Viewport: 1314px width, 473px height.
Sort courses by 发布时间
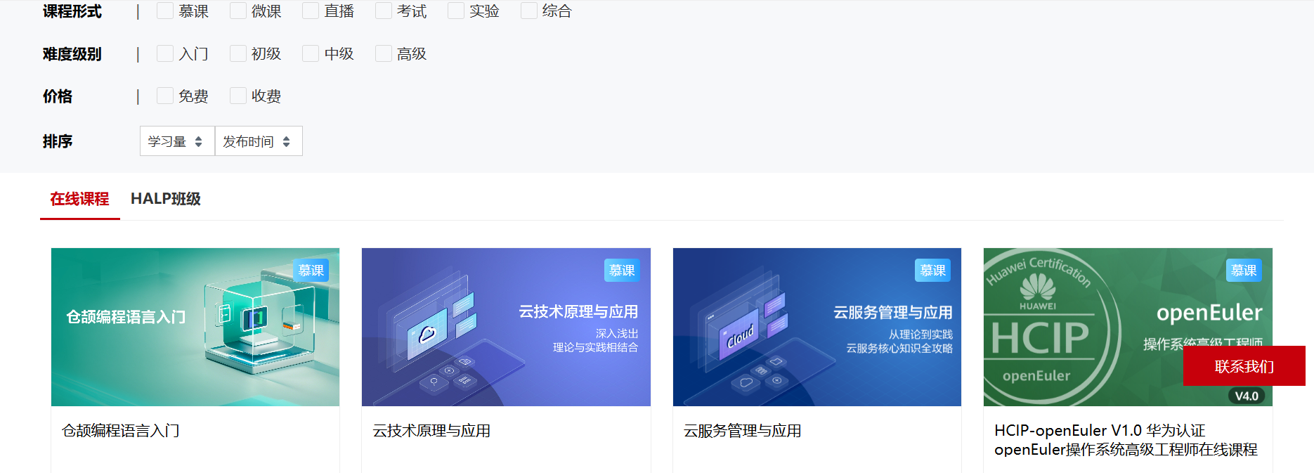pos(259,141)
